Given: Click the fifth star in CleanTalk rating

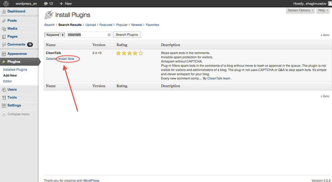Looking at the screenshot, I should 140,53.
